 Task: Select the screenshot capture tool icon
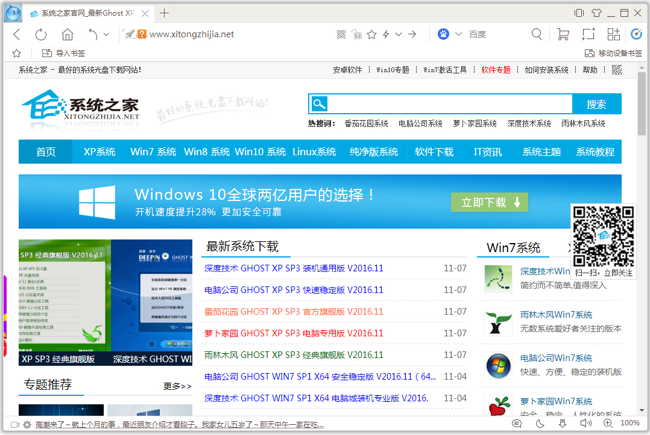click(588, 34)
